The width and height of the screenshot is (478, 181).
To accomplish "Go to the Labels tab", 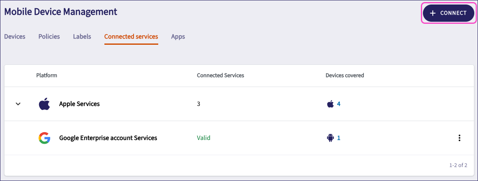I will 82,37.
